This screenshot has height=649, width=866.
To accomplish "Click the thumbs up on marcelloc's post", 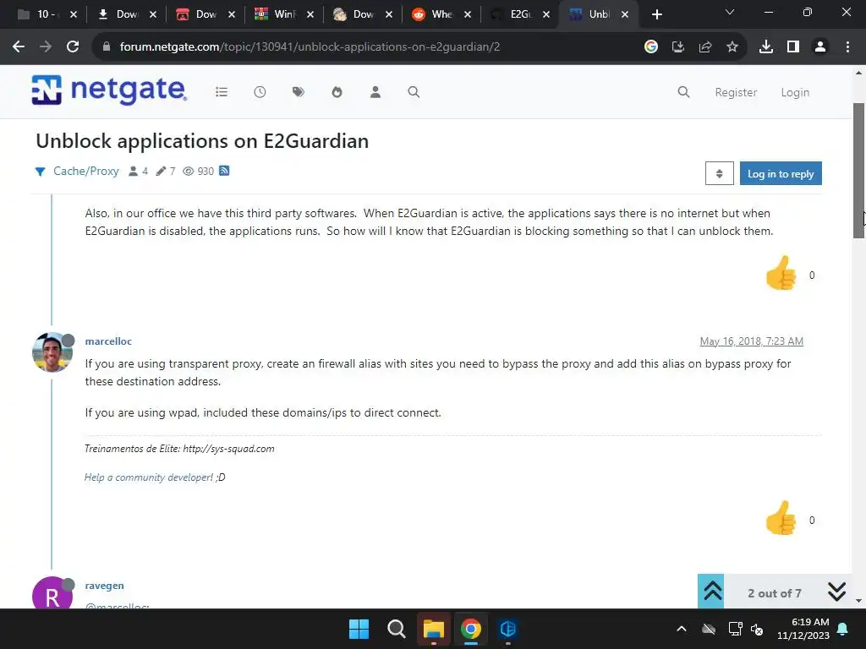I will (781, 518).
